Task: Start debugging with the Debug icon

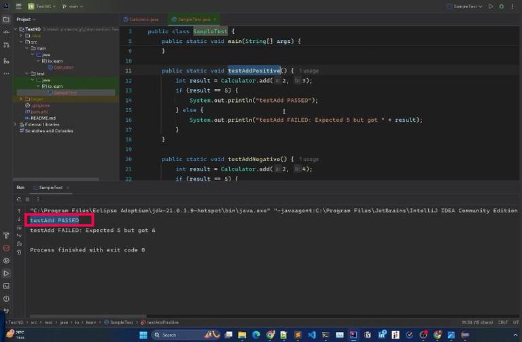Action: [x=502, y=6]
